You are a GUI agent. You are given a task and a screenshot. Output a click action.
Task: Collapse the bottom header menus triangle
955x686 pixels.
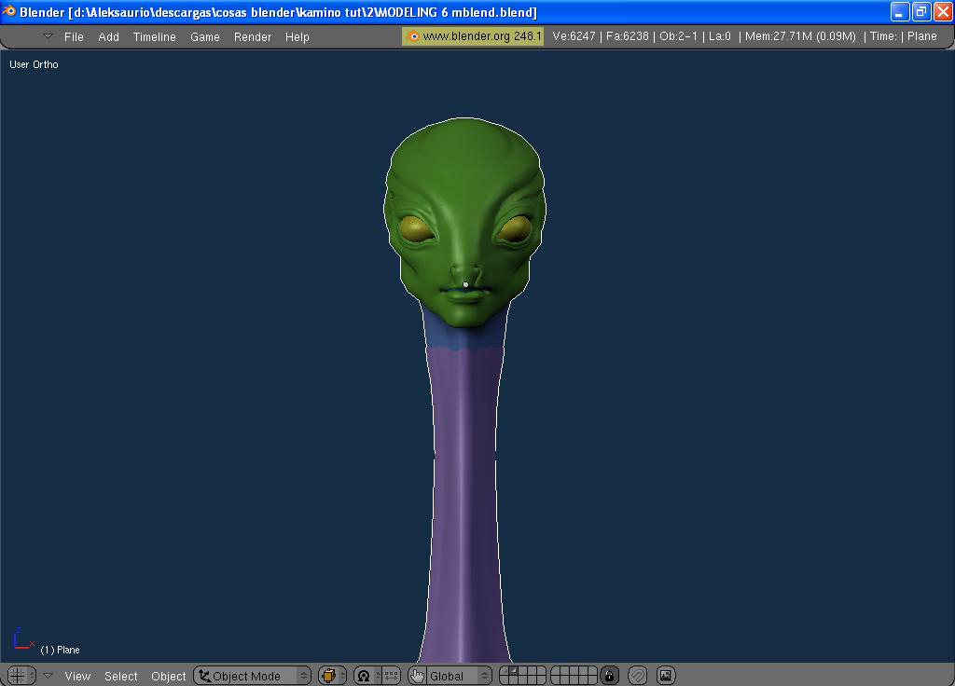(x=48, y=676)
